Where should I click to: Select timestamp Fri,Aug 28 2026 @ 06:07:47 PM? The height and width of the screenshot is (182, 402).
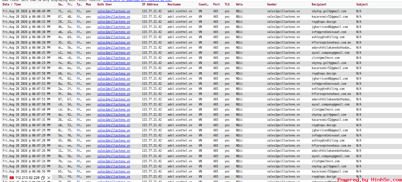[x=27, y=115]
